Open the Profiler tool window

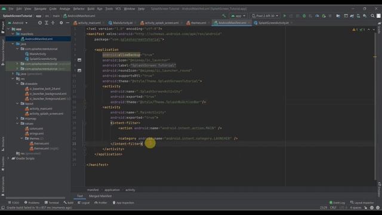[x=101, y=203]
